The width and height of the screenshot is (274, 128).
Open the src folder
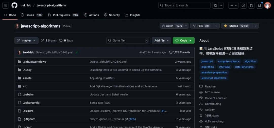click(x=25, y=86)
